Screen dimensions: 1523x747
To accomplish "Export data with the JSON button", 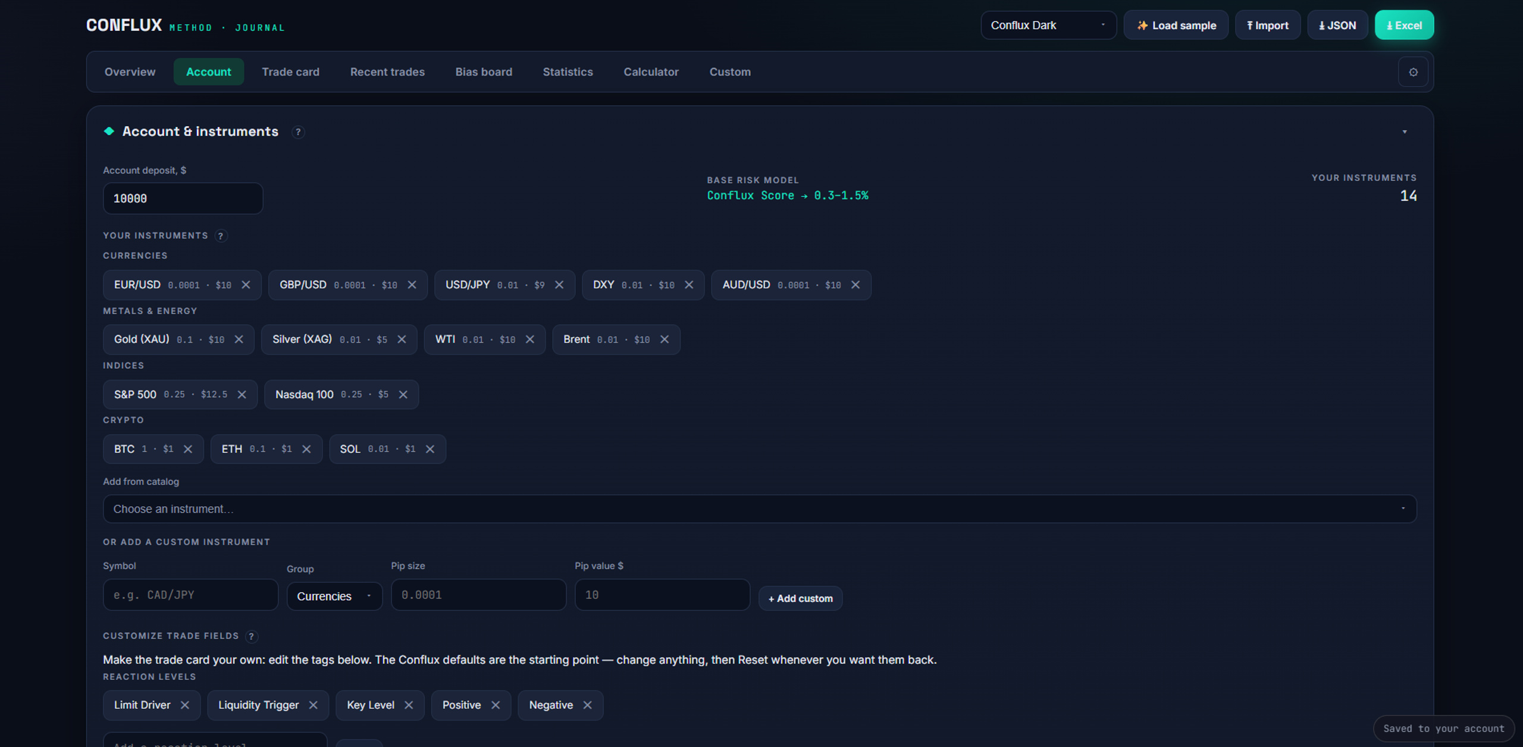I will 1337,25.
